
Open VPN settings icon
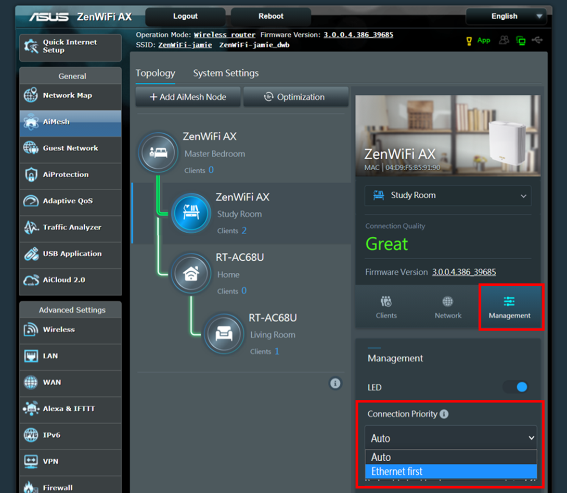[x=31, y=461]
